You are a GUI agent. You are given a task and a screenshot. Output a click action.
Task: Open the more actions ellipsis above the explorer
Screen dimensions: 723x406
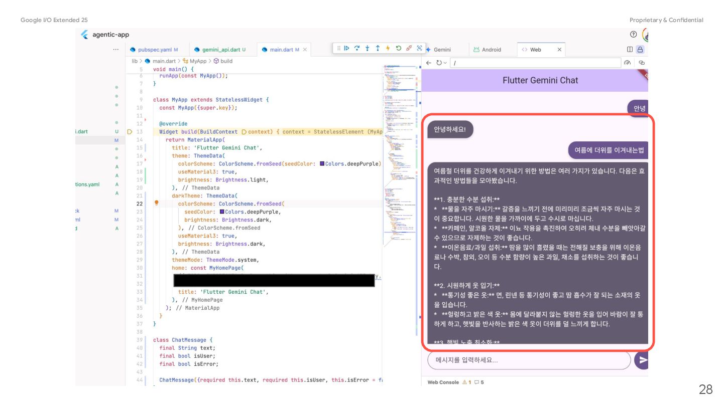[x=116, y=50]
